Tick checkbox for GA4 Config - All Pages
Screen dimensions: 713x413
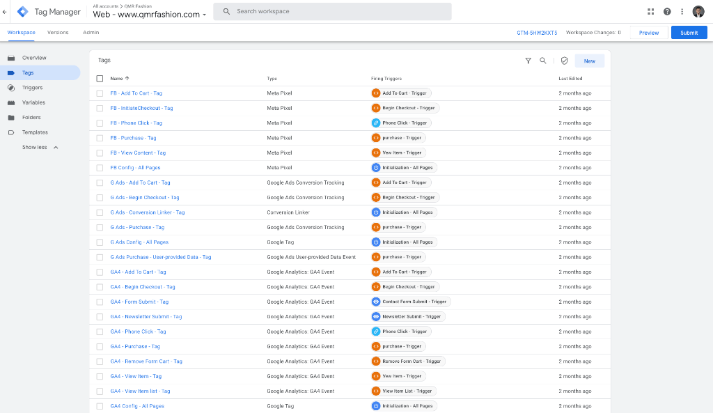coord(100,406)
